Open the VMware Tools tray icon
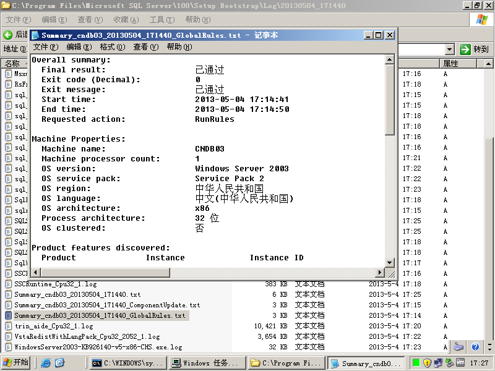Screen dimensions: 495x371 coord(460,363)
